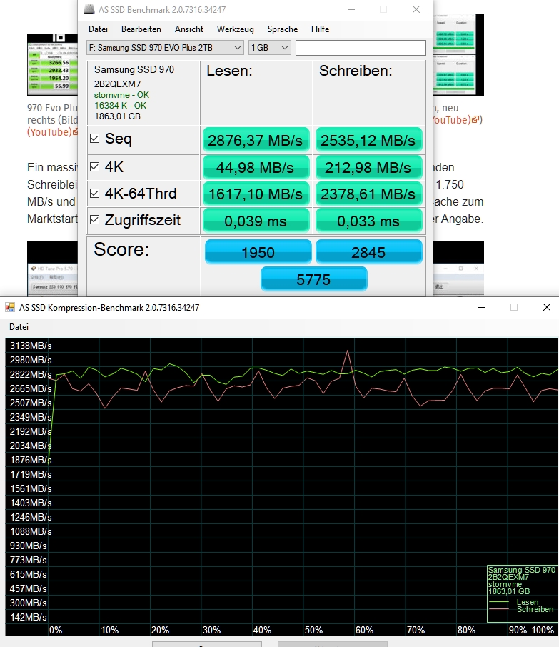Click 4K read result 44,98 MB/s

(256, 167)
